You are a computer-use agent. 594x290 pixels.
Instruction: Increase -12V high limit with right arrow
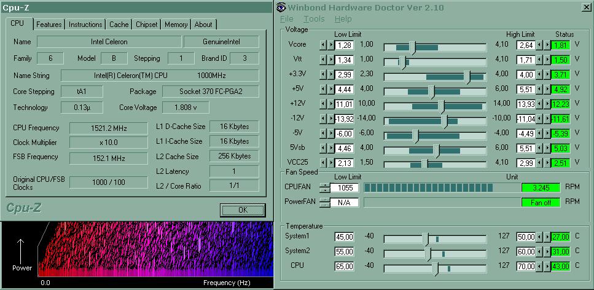[547, 119]
